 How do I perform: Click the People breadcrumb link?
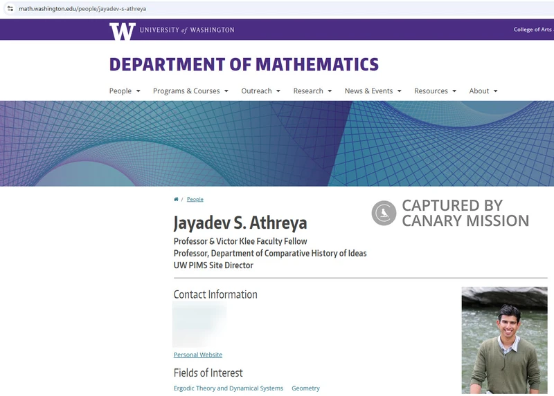point(195,199)
